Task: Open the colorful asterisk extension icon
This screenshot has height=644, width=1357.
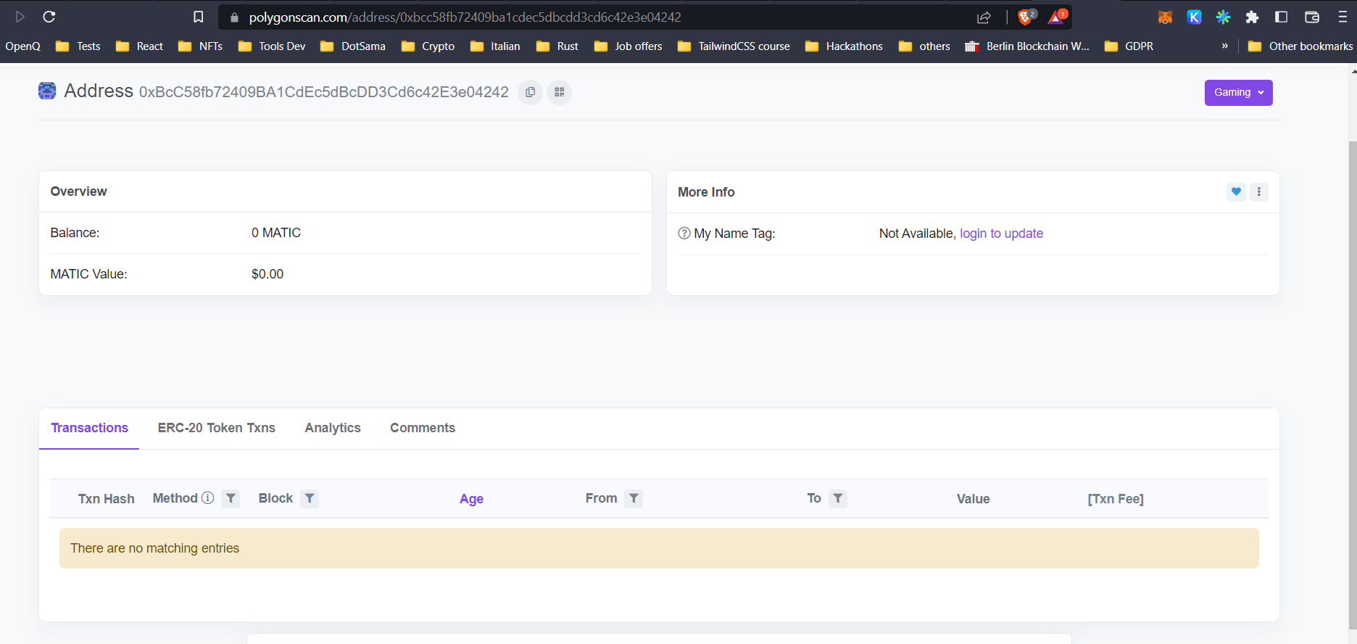Action: [1223, 17]
